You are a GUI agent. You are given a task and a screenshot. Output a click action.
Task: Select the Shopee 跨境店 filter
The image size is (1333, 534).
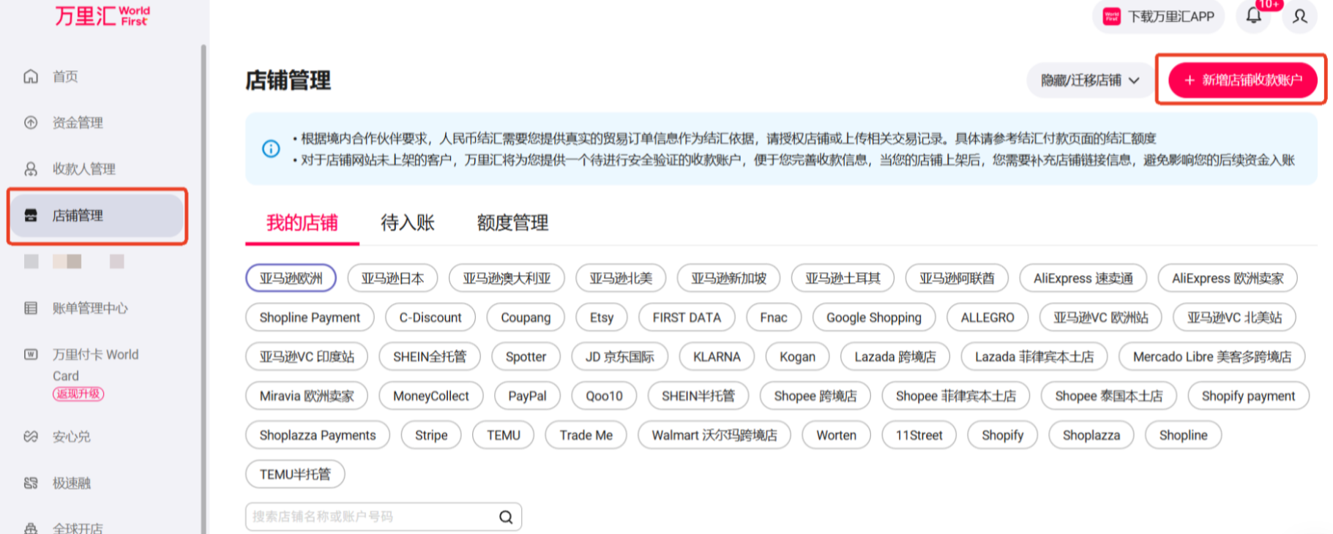[815, 396]
